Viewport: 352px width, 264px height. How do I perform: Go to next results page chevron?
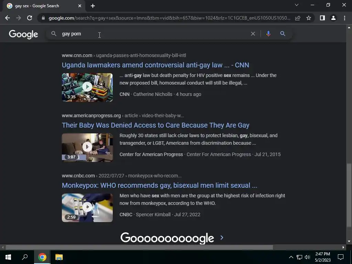[222, 238]
